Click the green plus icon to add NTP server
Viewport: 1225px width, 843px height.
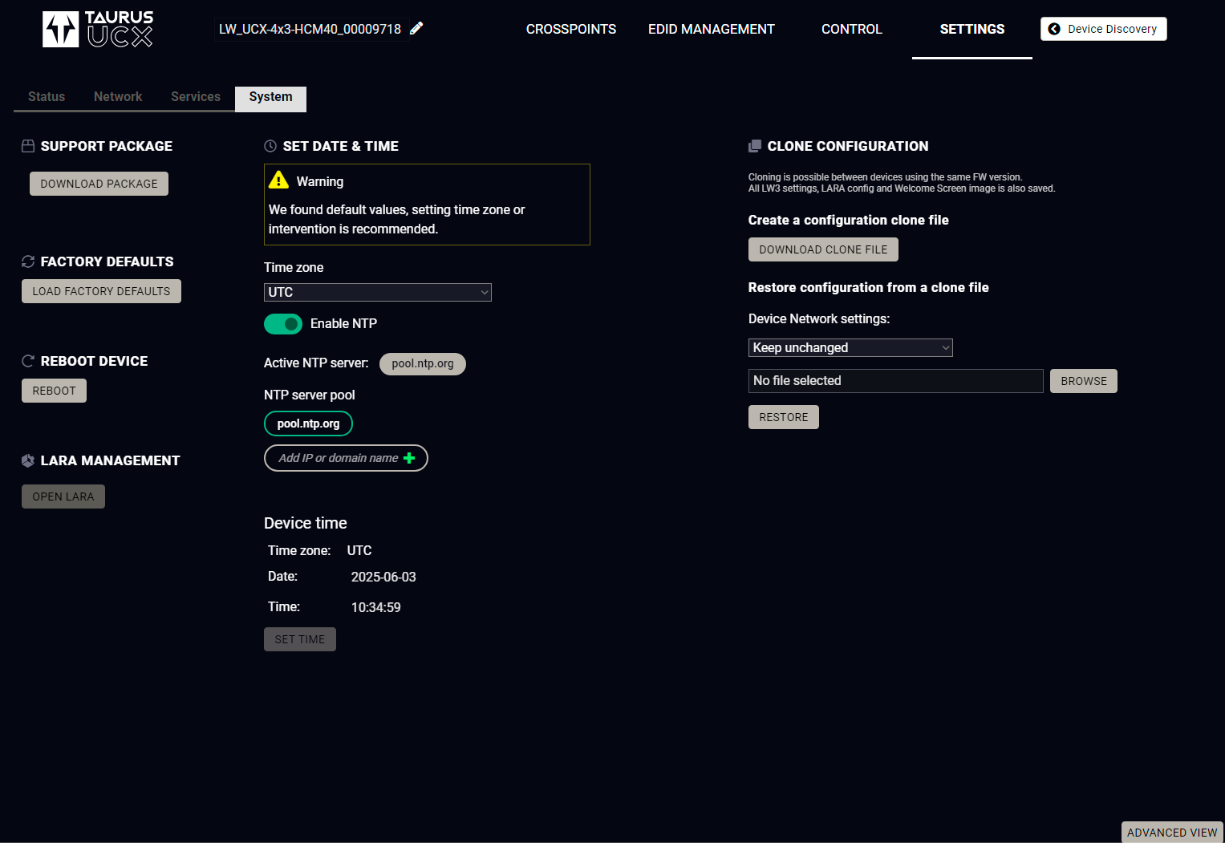coord(409,458)
